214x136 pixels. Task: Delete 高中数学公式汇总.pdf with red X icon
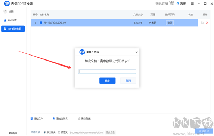click(207, 23)
